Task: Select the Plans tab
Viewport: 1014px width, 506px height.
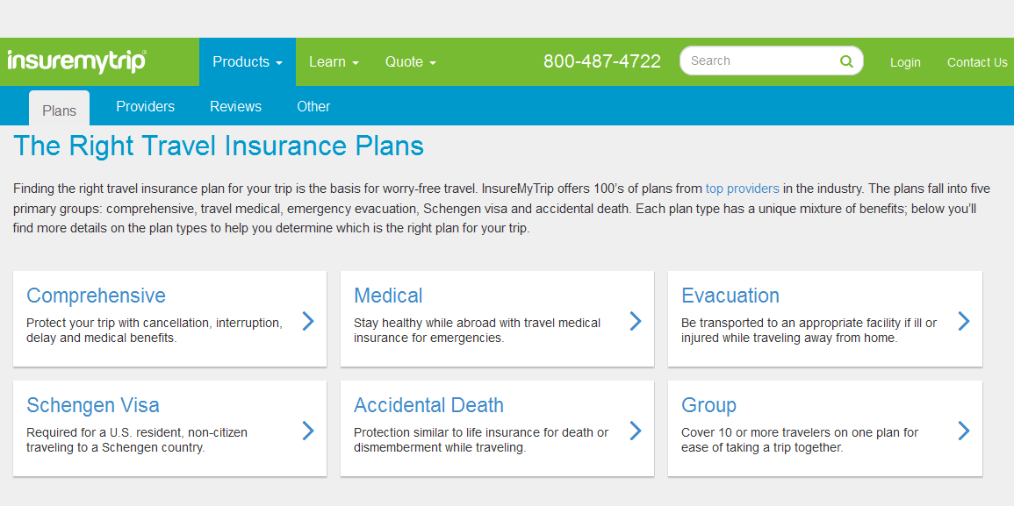Action: 60,110
